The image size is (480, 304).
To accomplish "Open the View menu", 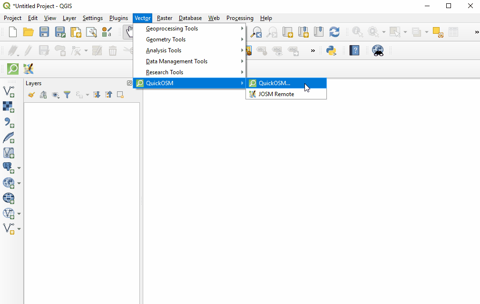I will pos(50,18).
